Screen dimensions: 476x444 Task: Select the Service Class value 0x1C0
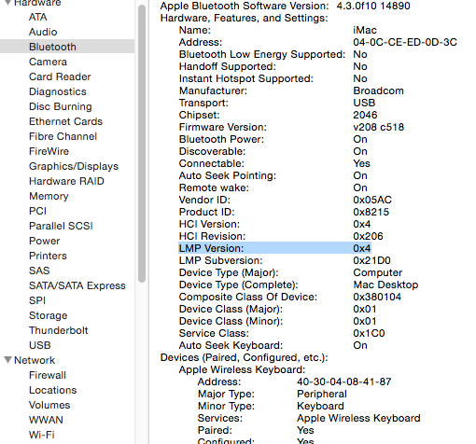pyautogui.click(x=369, y=333)
